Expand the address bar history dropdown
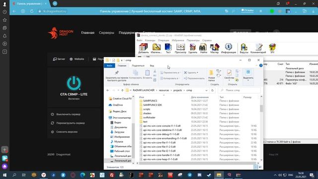318x179 pixels. pyautogui.click(x=206, y=90)
